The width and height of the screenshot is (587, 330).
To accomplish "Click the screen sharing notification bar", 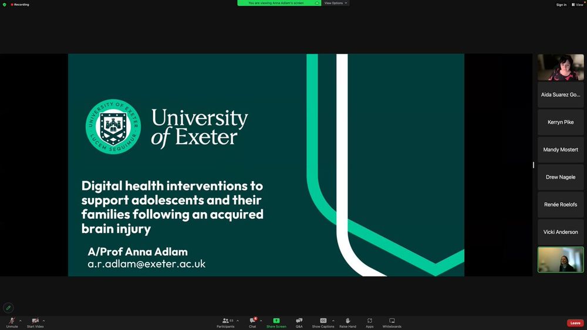I will (x=279, y=3).
